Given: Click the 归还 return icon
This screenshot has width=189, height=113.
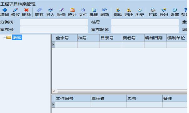Looking at the screenshot, I should (x=129, y=10).
